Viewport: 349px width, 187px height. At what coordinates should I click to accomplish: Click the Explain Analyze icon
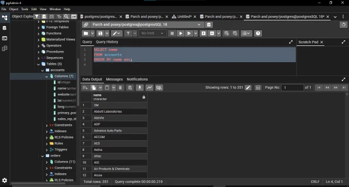coord(212,33)
